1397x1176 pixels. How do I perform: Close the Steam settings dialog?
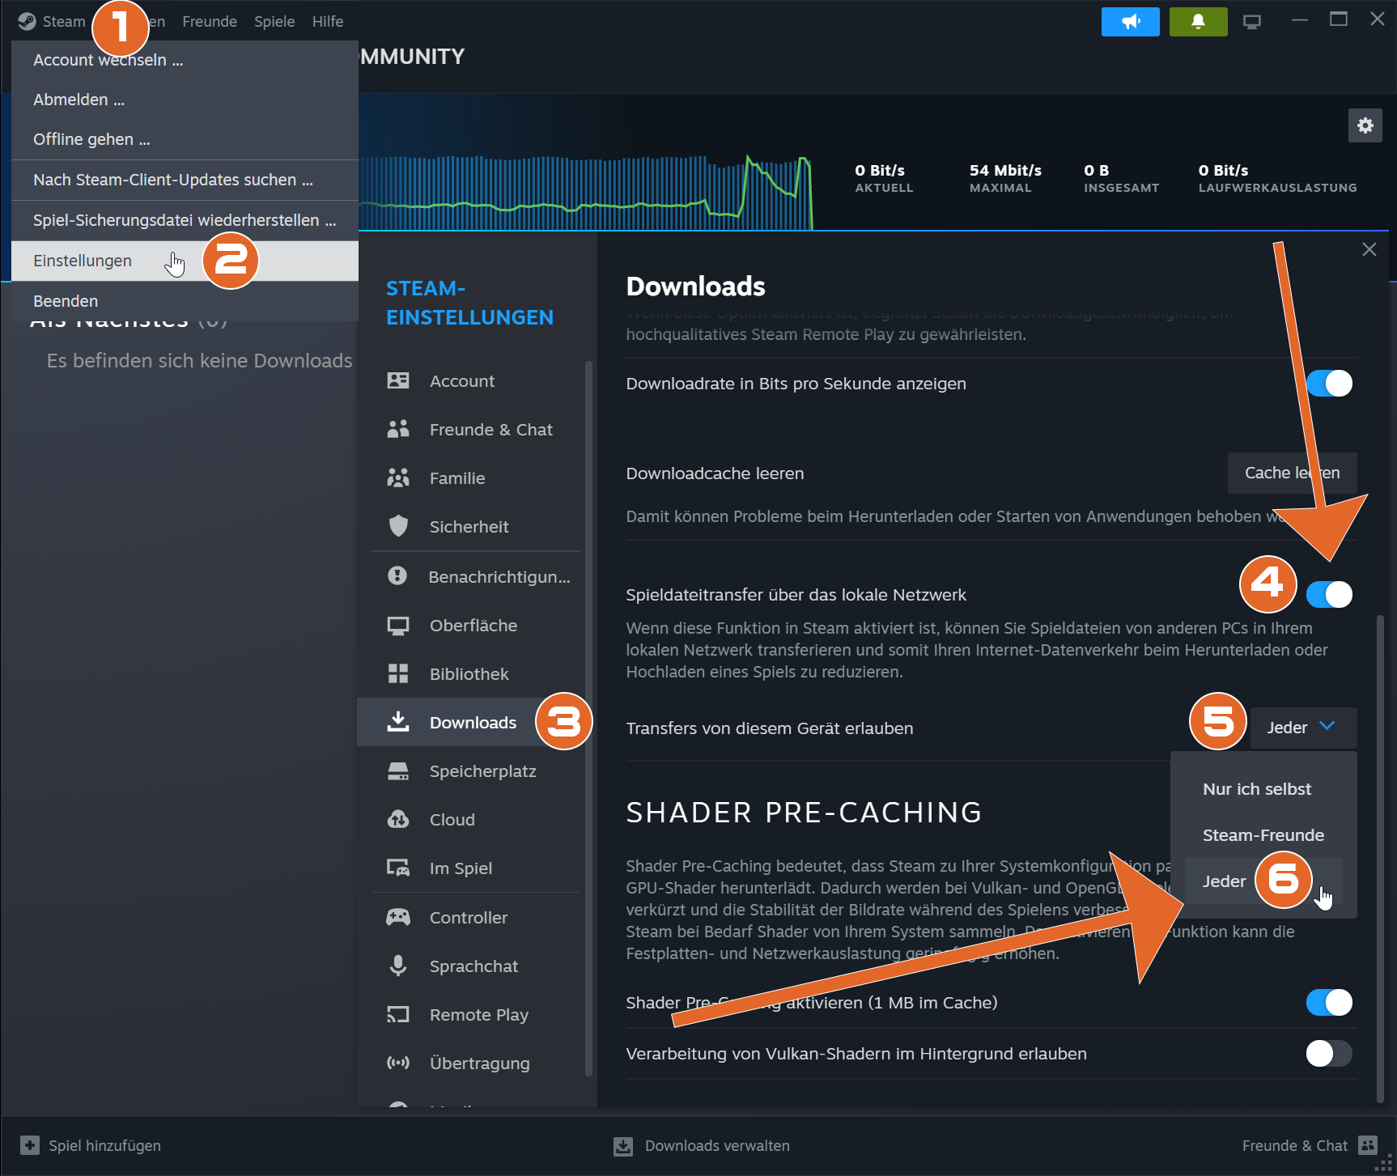click(x=1369, y=249)
